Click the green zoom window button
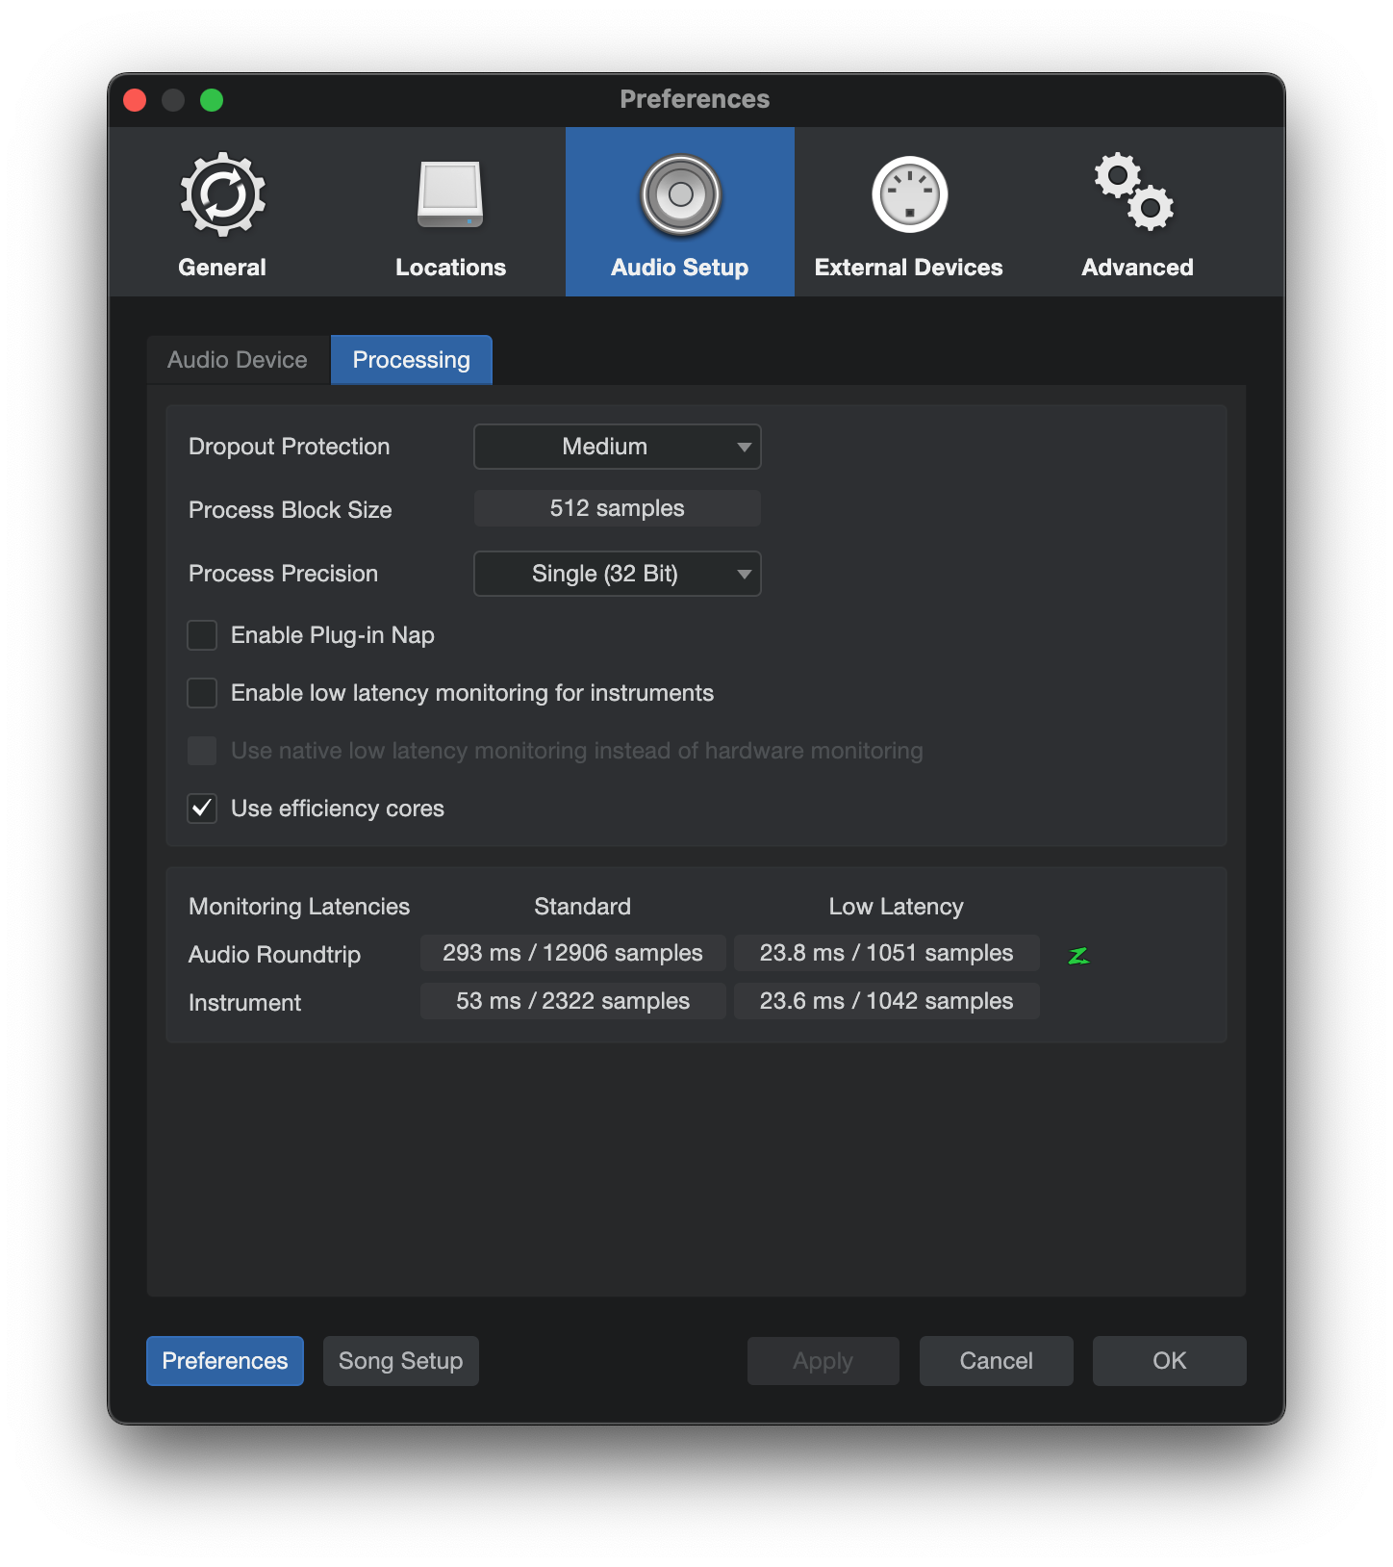 pyautogui.click(x=212, y=100)
